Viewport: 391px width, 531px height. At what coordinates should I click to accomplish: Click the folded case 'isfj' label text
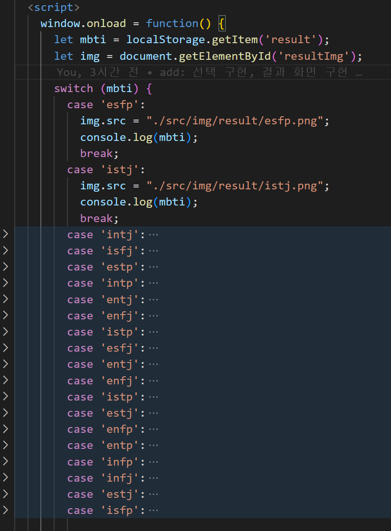[x=106, y=251]
